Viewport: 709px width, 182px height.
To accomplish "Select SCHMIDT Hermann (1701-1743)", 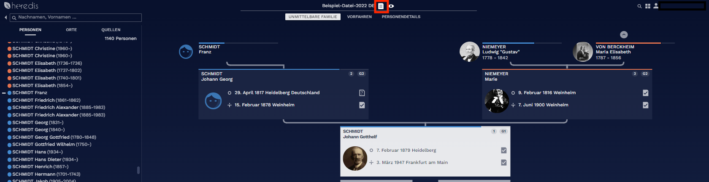I will tap(46, 174).
